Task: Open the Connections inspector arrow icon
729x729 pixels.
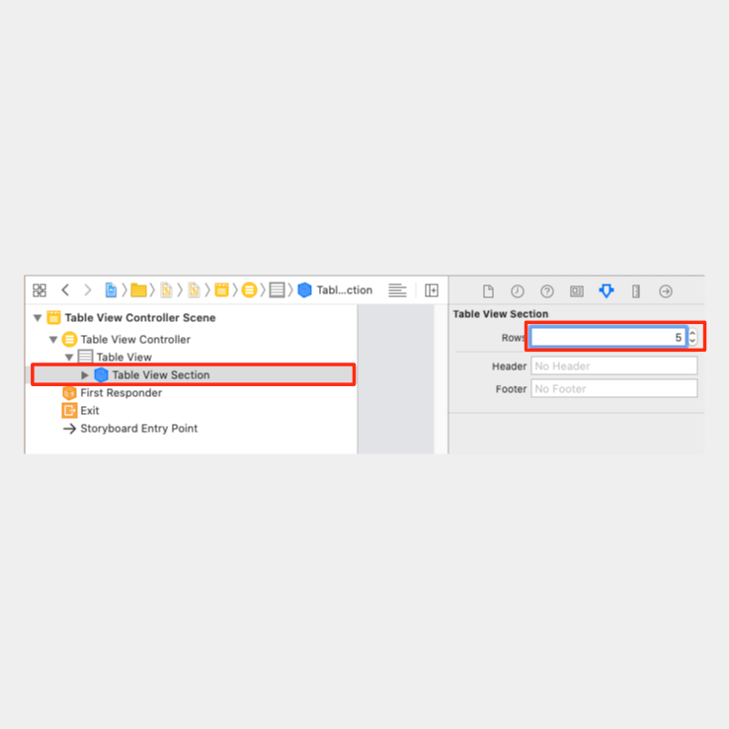Action: coord(666,291)
